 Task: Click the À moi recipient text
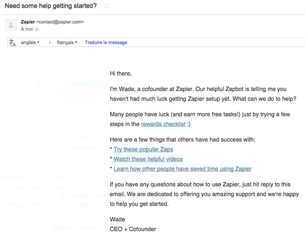click(27, 29)
